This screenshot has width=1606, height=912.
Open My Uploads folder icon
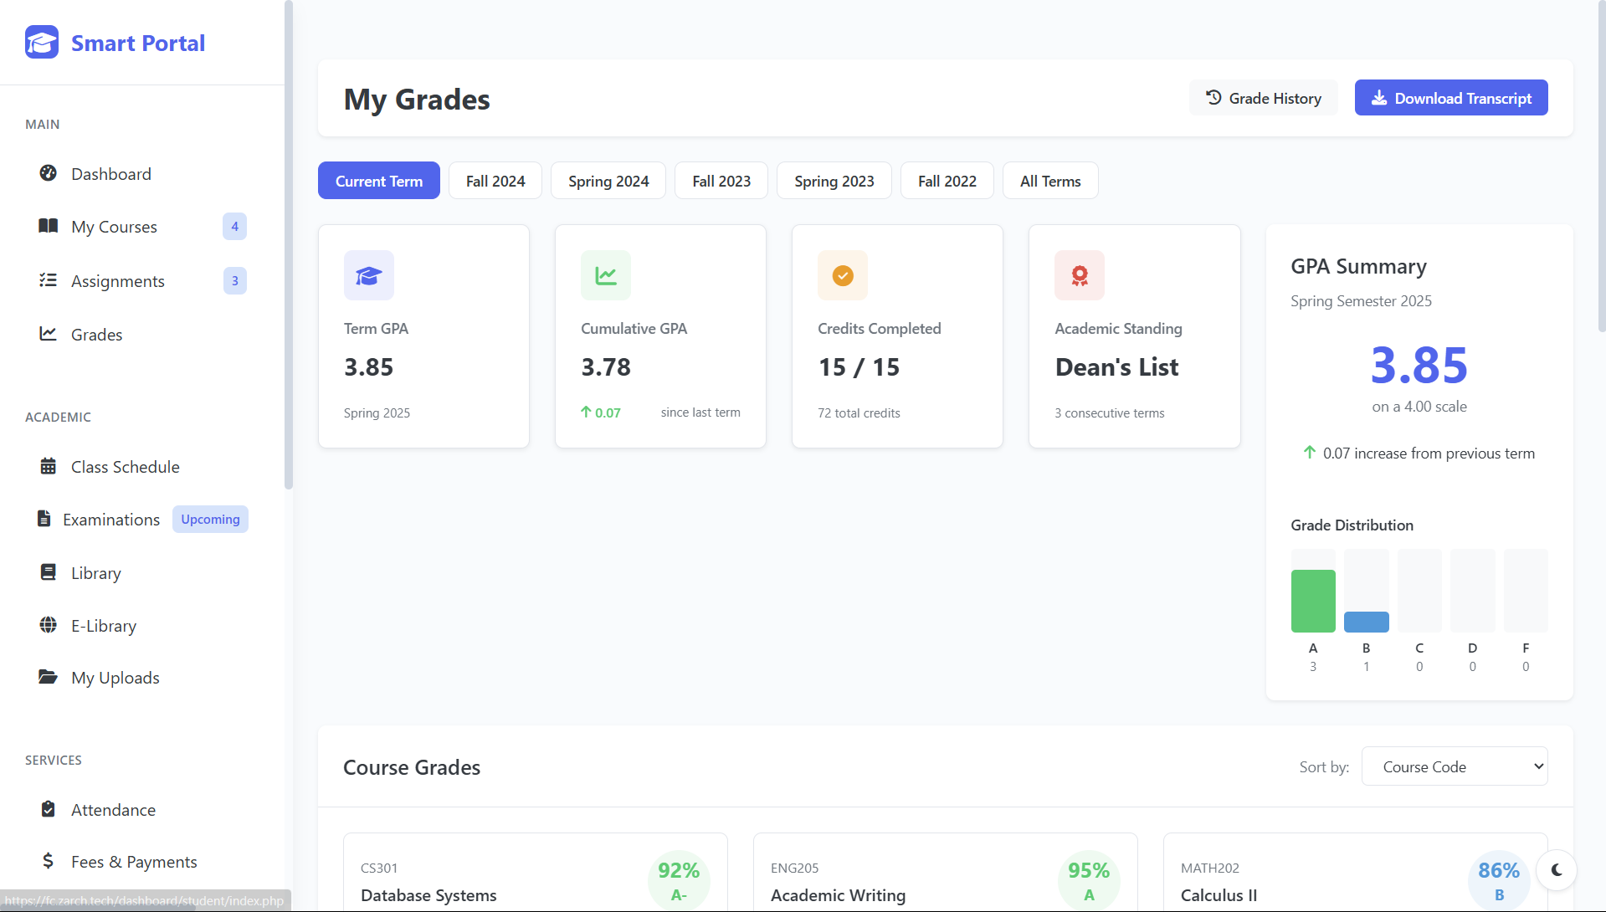tap(49, 678)
